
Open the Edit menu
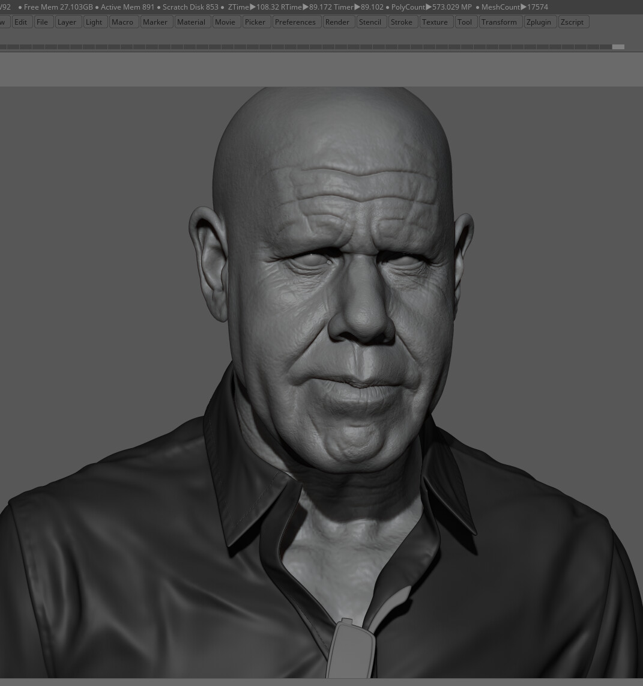(x=20, y=22)
